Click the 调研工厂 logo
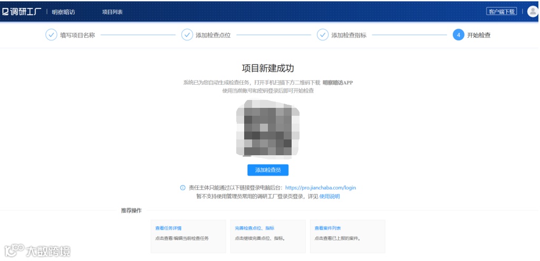 tap(22, 12)
